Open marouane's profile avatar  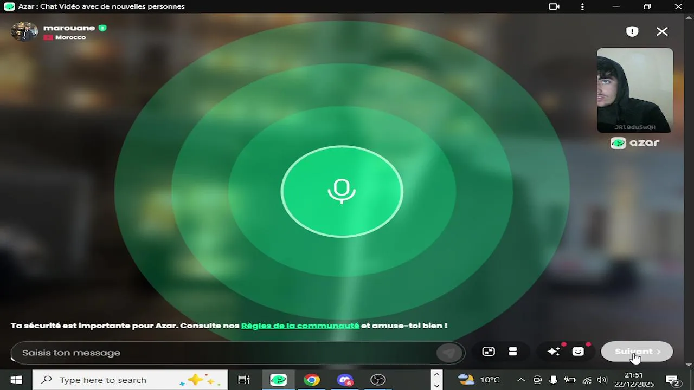pos(24,31)
